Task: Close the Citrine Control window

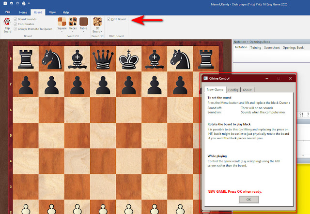Action: point(291,78)
